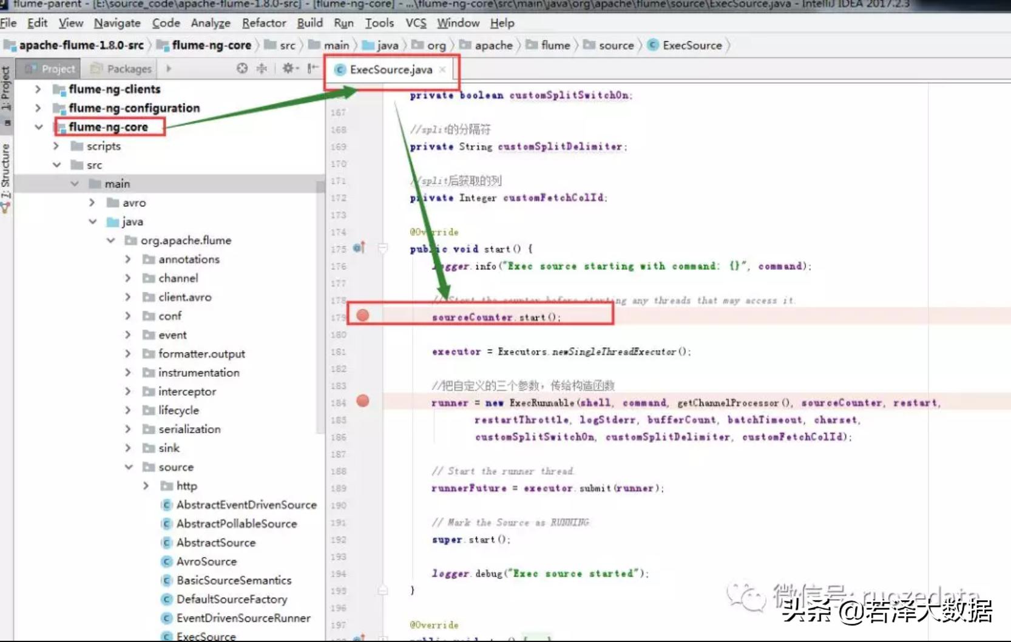
Task: Expand the http package folder
Action: click(x=146, y=486)
